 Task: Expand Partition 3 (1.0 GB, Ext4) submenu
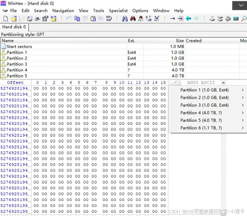[208, 105]
